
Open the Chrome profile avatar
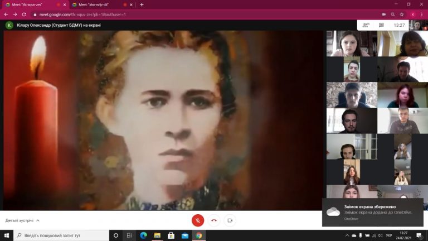pyautogui.click(x=412, y=15)
